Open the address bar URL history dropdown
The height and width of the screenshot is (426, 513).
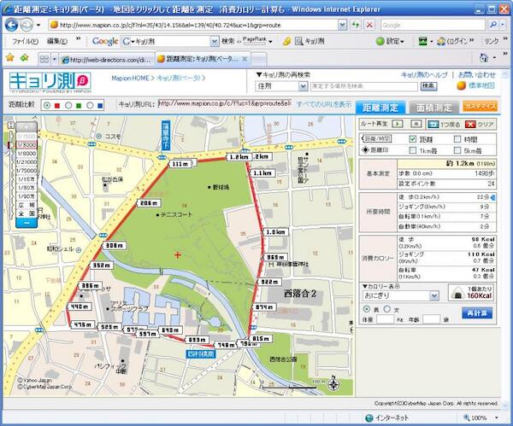coord(342,25)
